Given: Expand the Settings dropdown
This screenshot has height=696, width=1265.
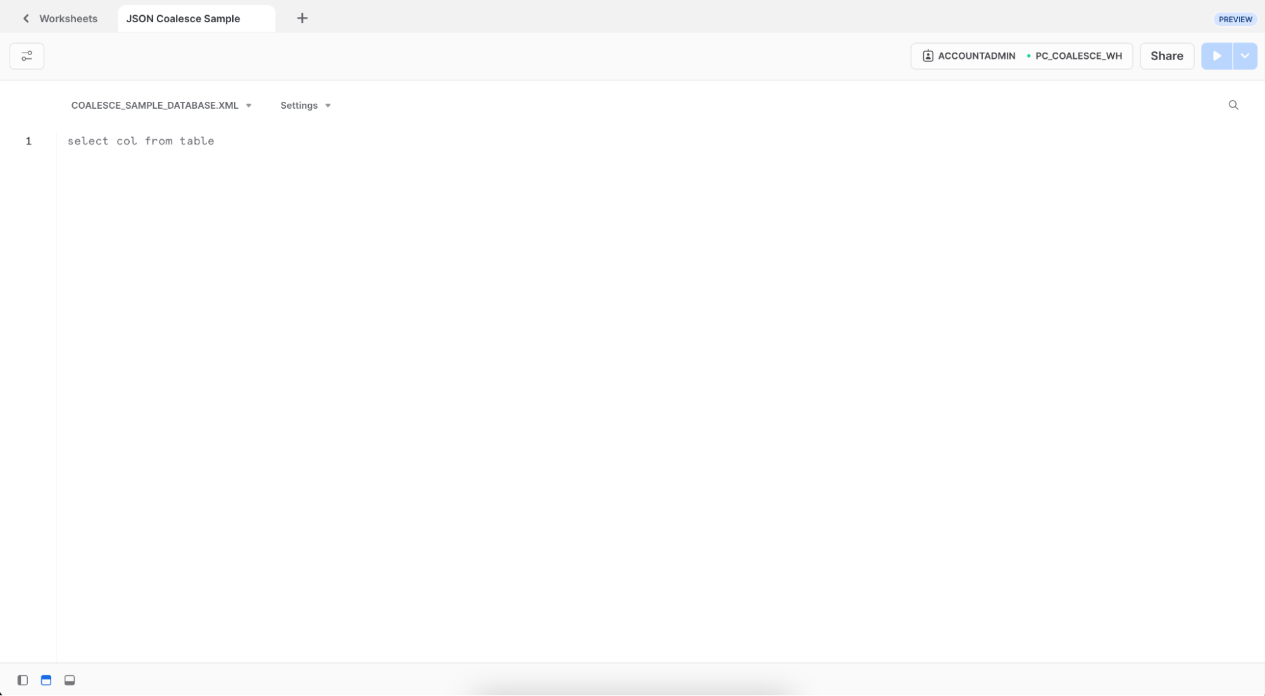Looking at the screenshot, I should [x=305, y=106].
